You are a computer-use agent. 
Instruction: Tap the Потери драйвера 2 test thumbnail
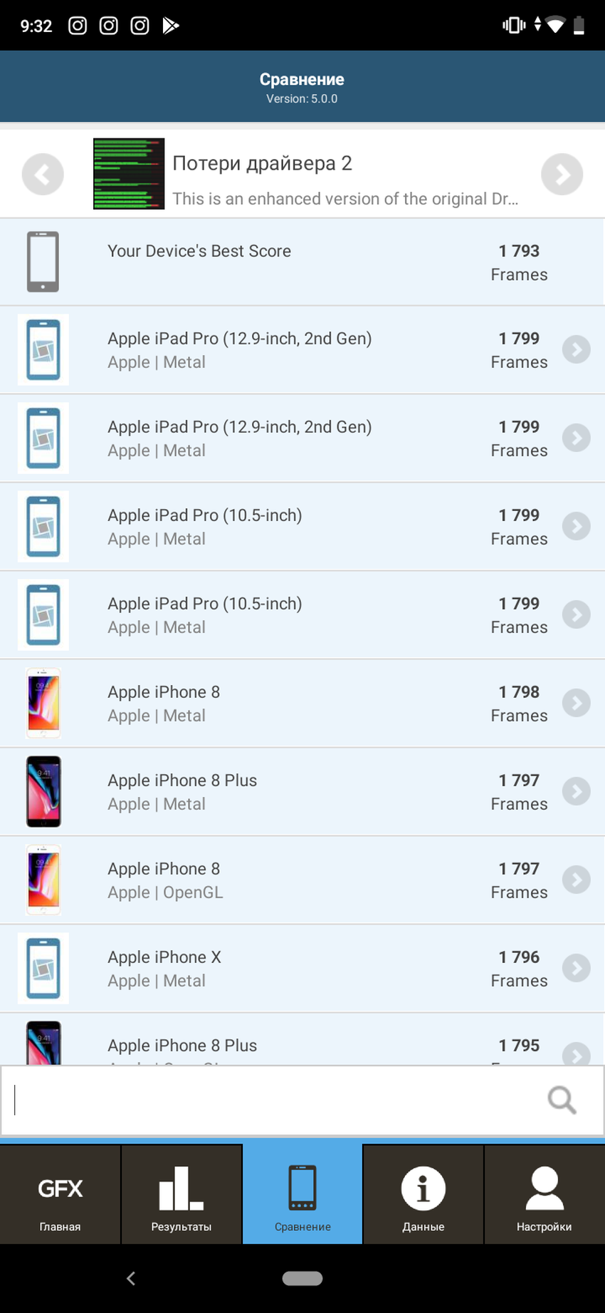pos(129,174)
